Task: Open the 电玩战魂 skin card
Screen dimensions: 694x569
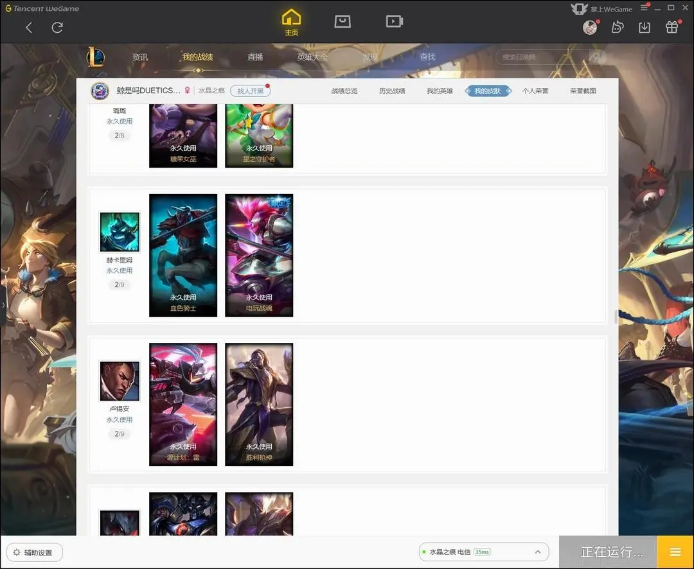Action: click(x=259, y=256)
